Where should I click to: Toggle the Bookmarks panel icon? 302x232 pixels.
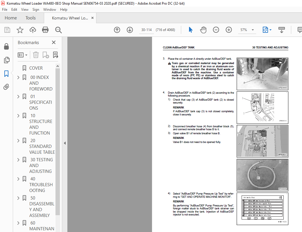click(6, 73)
